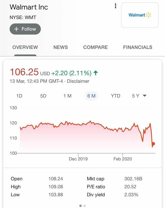Click the green up-arrow price change icon

(96, 73)
